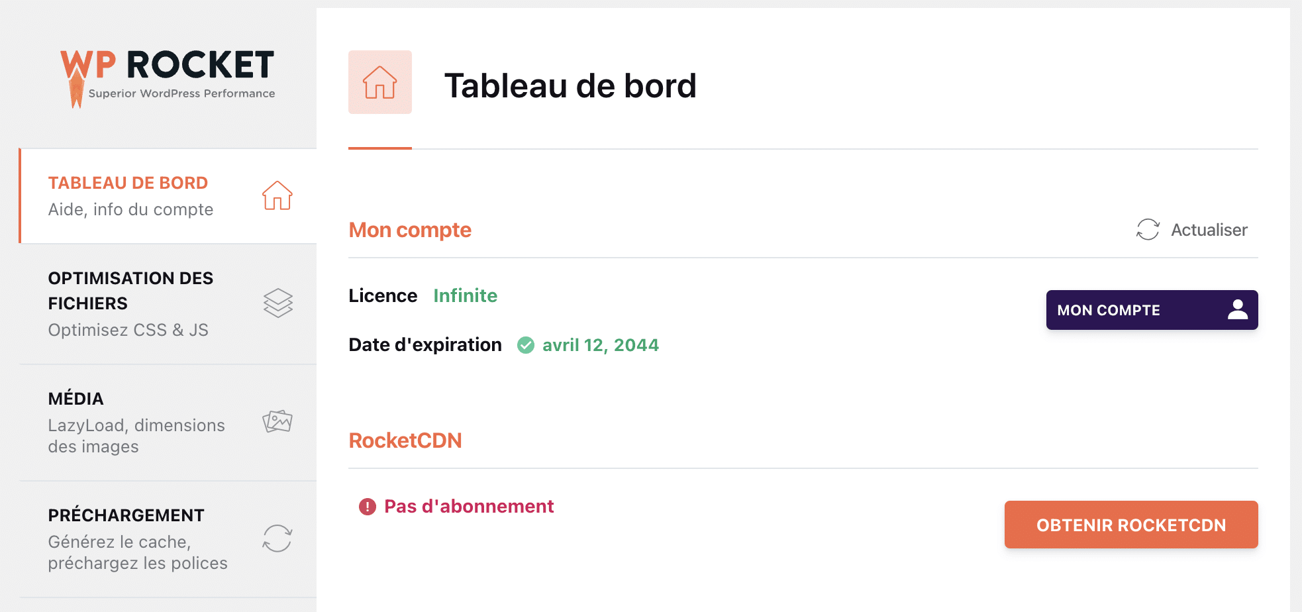Click the stacked layers icon
This screenshot has height=612, width=1302.
click(x=277, y=303)
